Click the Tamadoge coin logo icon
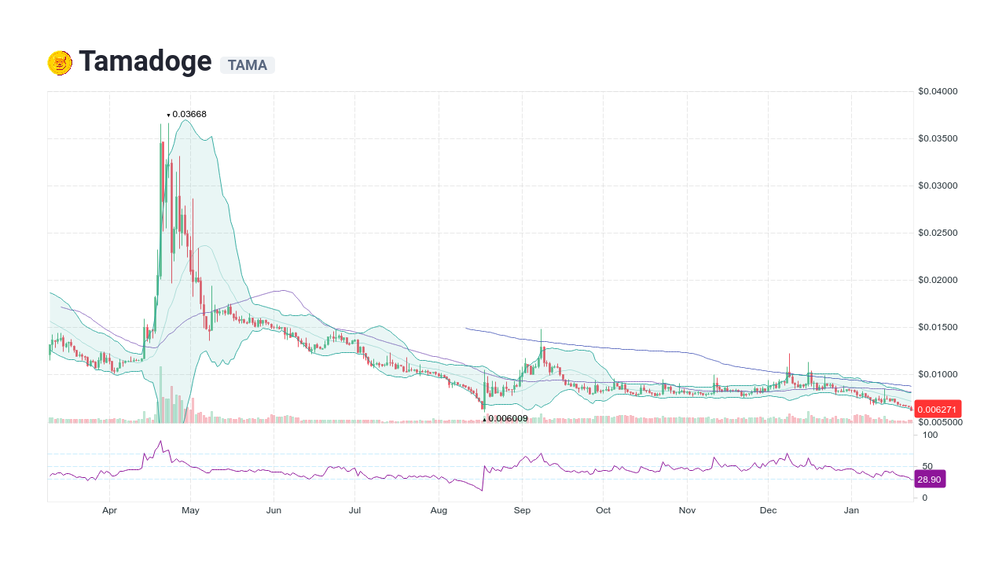The height and width of the screenshot is (566, 1006). click(60, 62)
